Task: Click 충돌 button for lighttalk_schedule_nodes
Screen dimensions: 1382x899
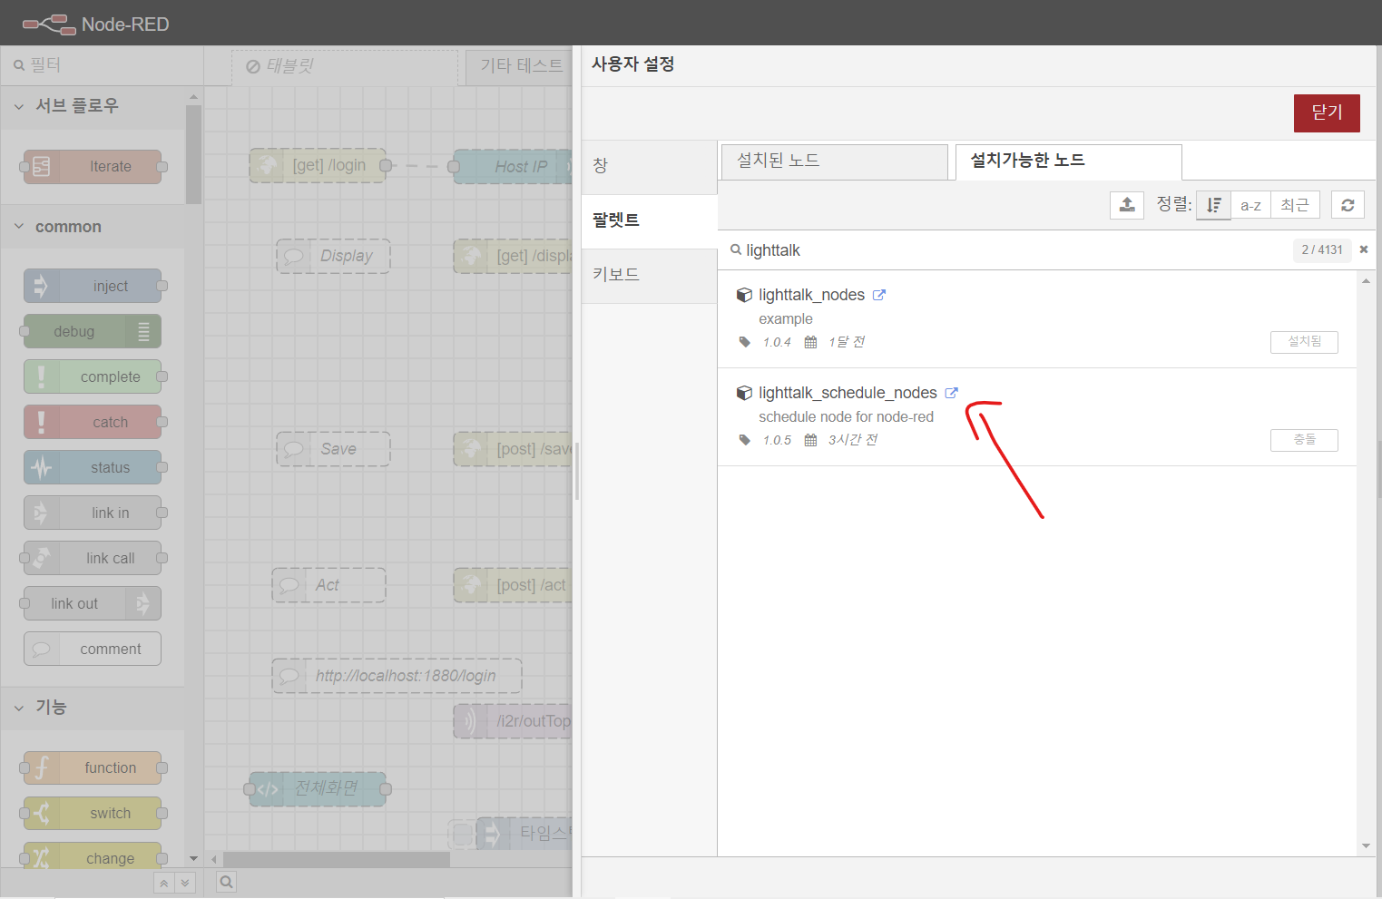Action: [1304, 439]
